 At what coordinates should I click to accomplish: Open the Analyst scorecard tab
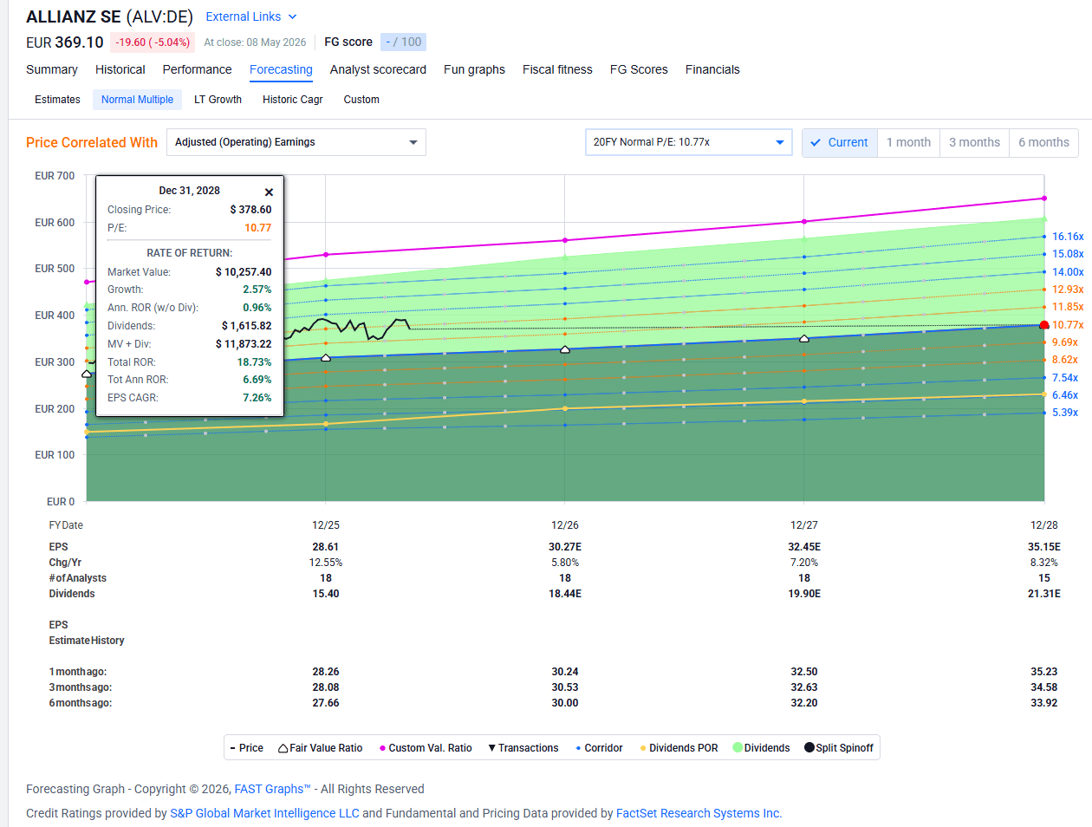[378, 69]
